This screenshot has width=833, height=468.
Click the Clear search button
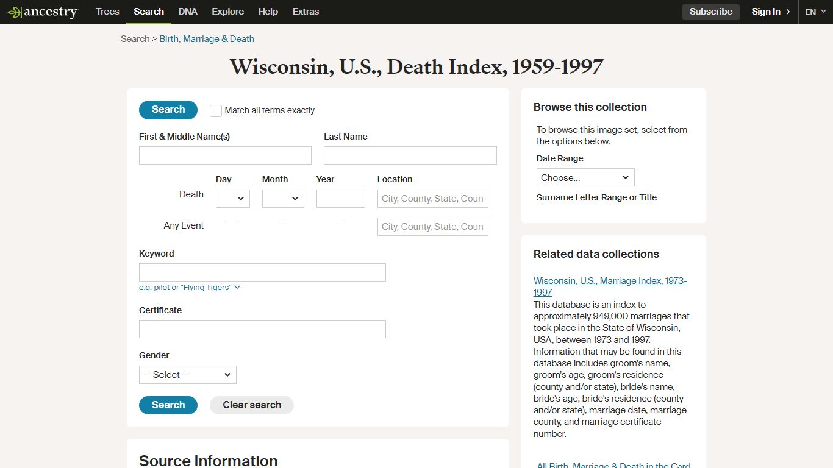coord(252,405)
